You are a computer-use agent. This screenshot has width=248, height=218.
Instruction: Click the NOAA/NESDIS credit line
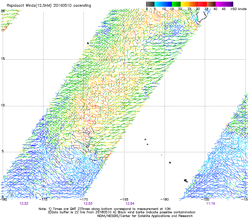click(x=145, y=216)
